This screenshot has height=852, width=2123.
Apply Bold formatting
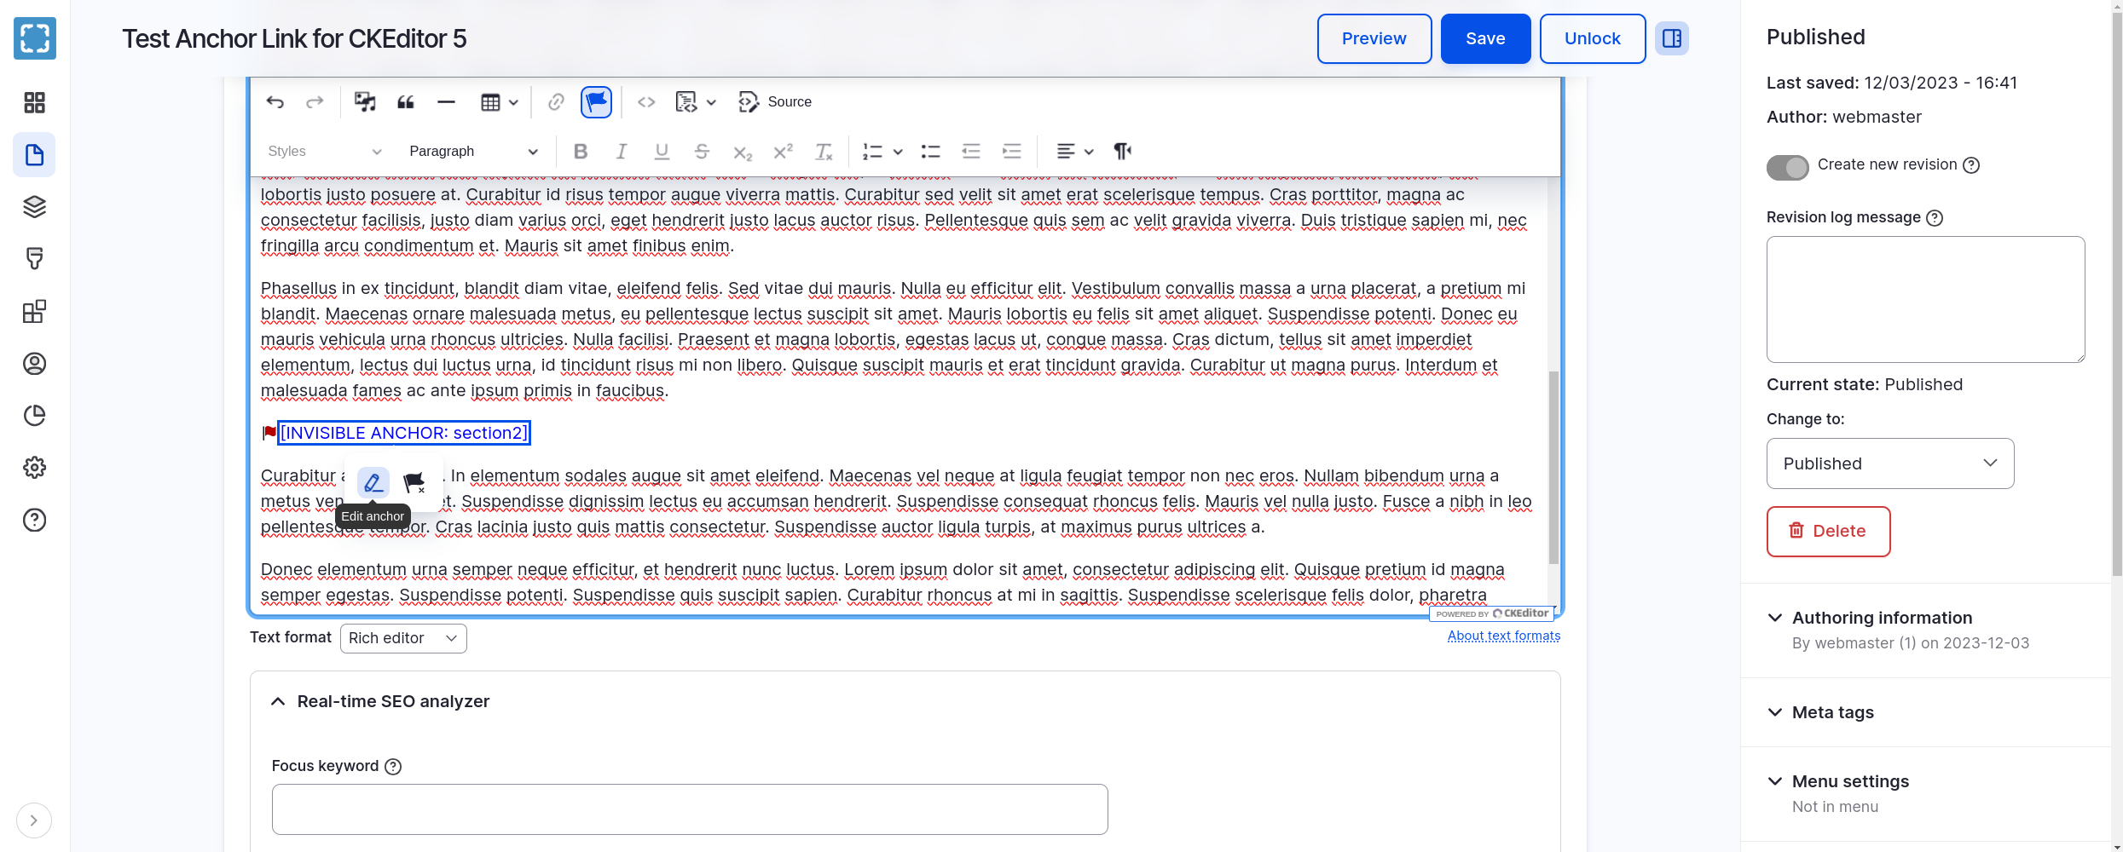(x=581, y=152)
